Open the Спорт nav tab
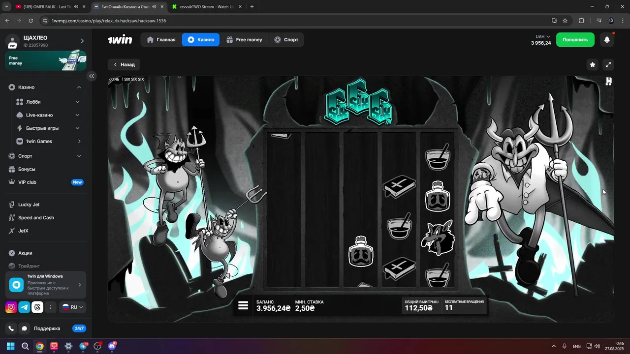This screenshot has height=354, width=630. coord(286,40)
